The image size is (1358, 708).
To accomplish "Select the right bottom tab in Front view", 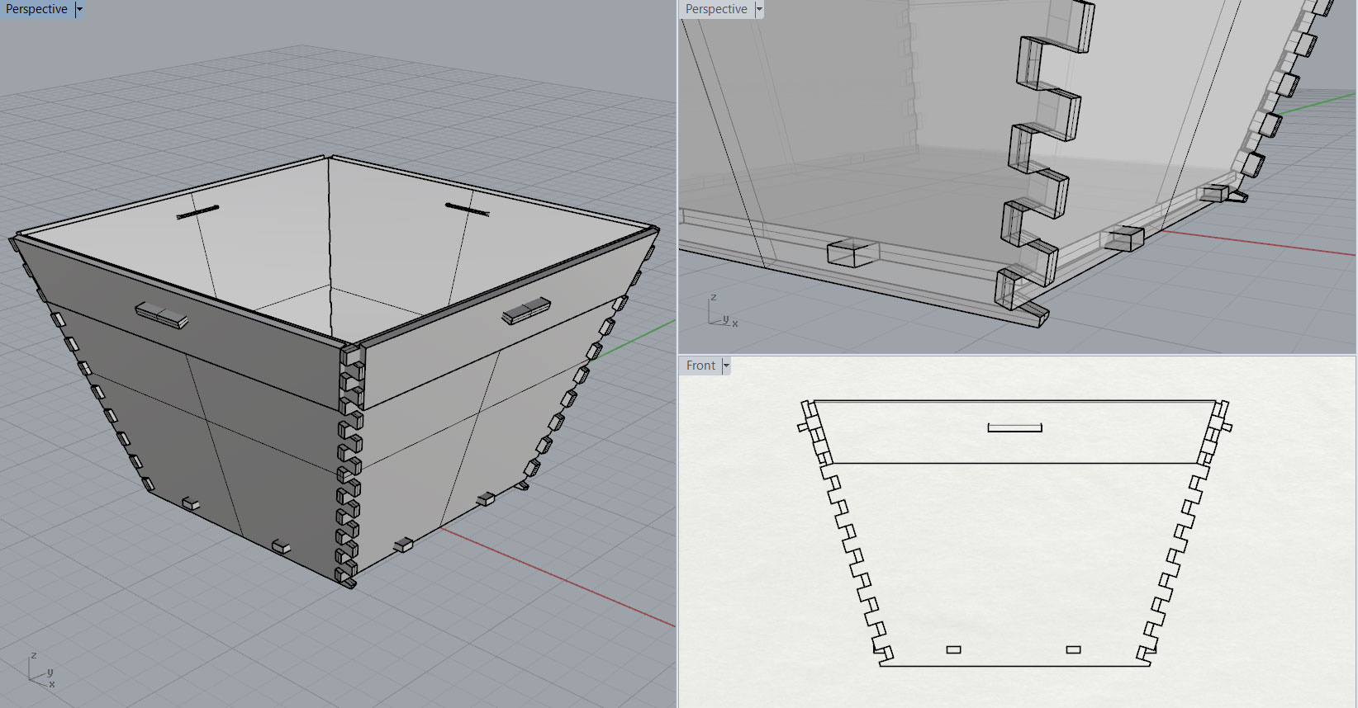I will click(x=1073, y=649).
